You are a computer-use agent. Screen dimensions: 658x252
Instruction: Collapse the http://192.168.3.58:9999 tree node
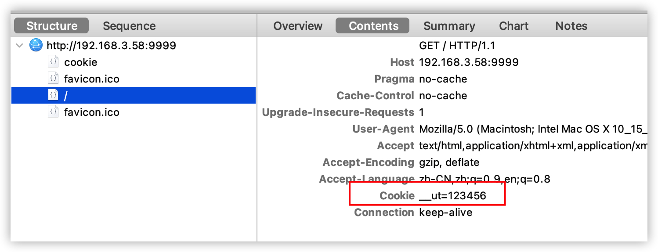click(19, 45)
